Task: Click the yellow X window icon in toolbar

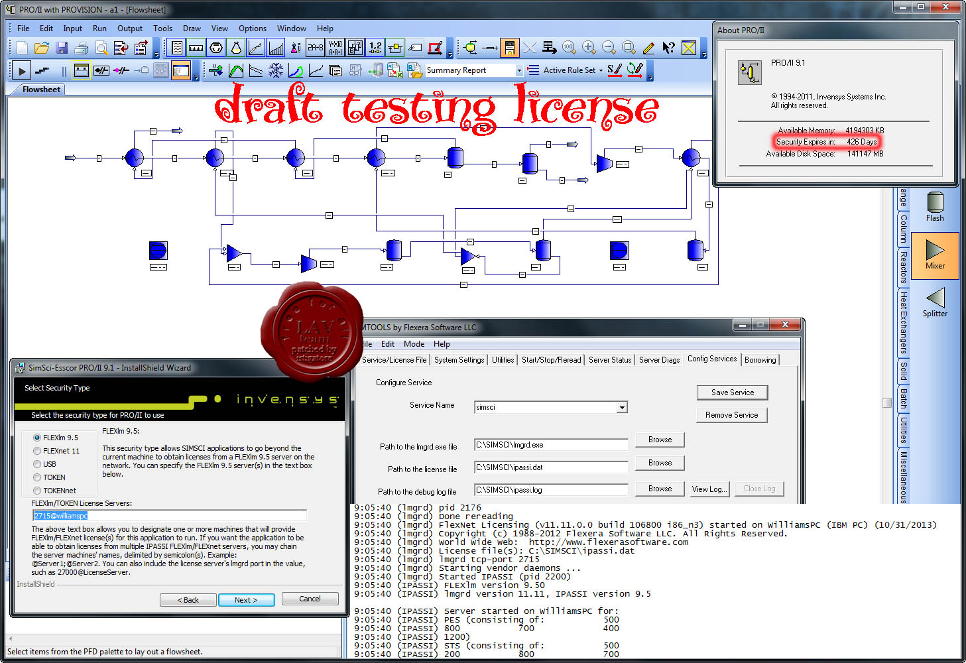Action: point(689,48)
